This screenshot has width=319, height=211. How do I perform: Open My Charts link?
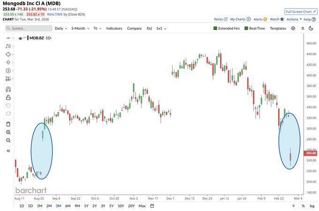tap(240, 19)
